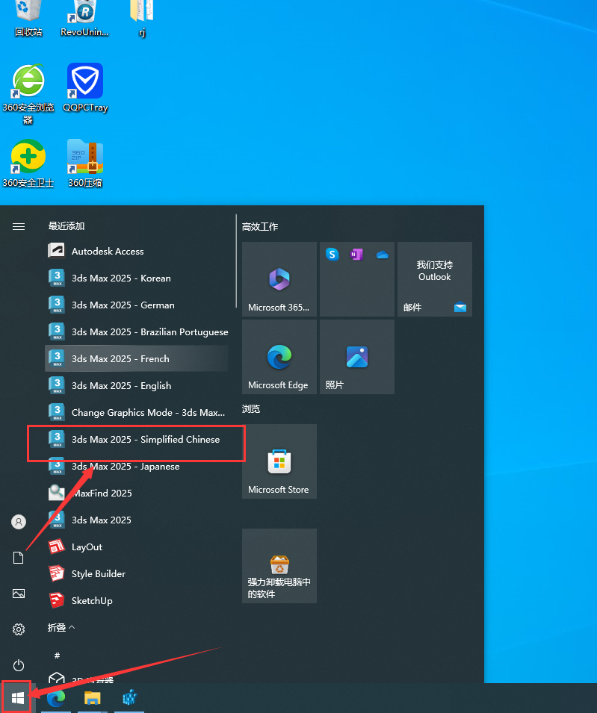Open the OneDrive icon in the folder tile
Image resolution: width=597 pixels, height=713 pixels.
(383, 255)
